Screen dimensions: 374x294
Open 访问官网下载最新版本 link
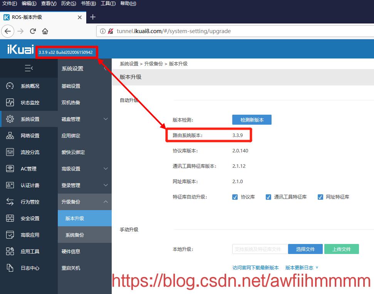(x=255, y=268)
